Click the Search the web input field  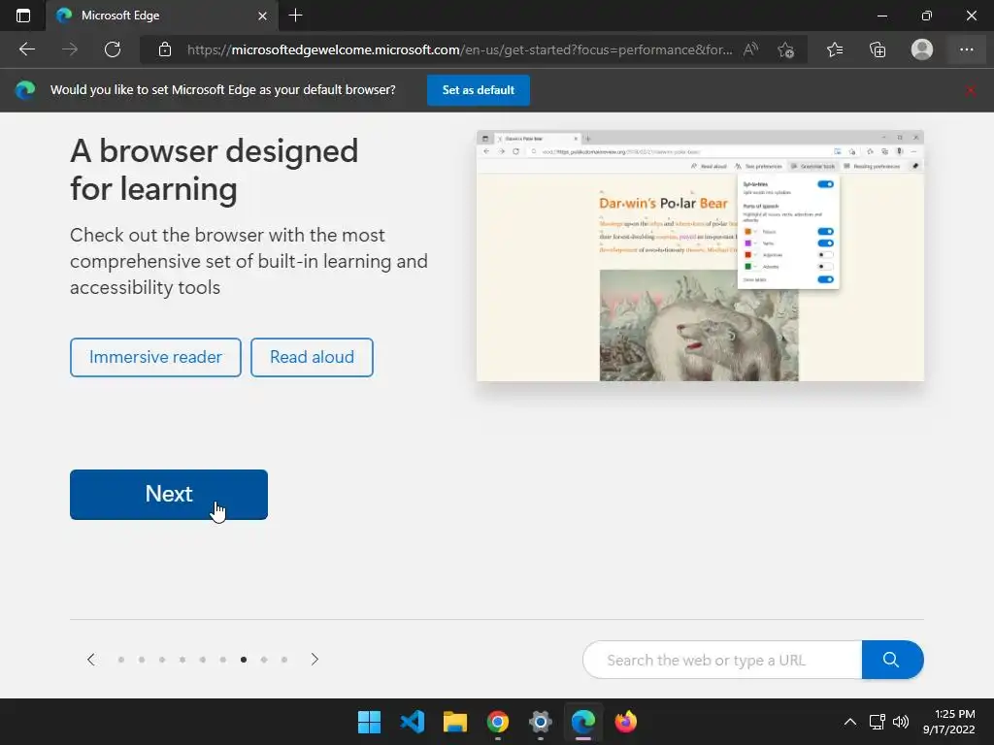tap(722, 660)
